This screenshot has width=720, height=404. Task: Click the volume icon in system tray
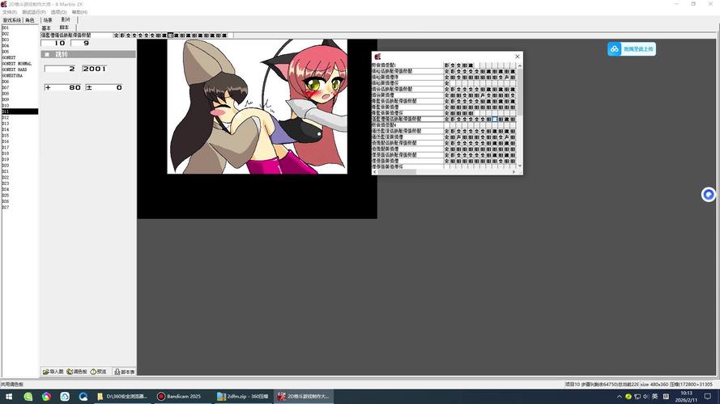click(x=645, y=397)
